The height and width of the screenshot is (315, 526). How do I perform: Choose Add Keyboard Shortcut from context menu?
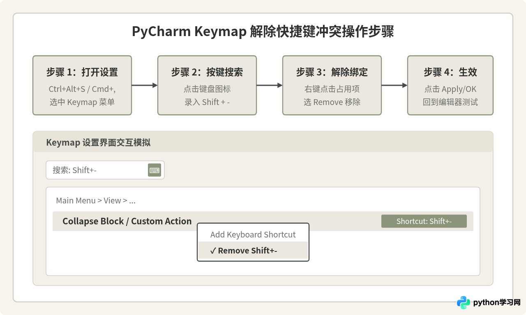(x=253, y=235)
